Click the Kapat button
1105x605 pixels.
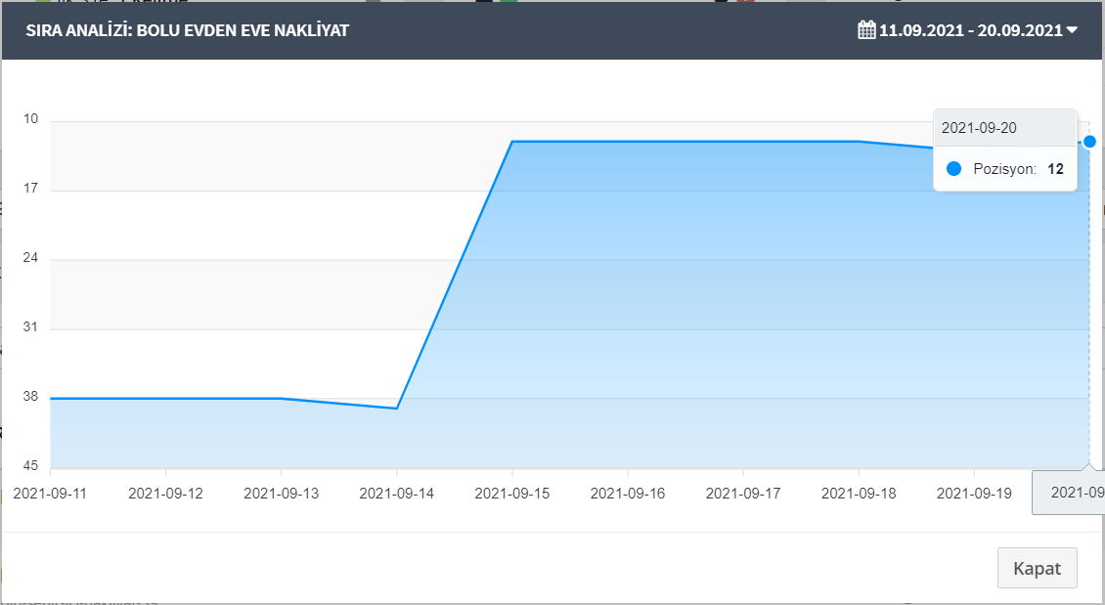1037,568
